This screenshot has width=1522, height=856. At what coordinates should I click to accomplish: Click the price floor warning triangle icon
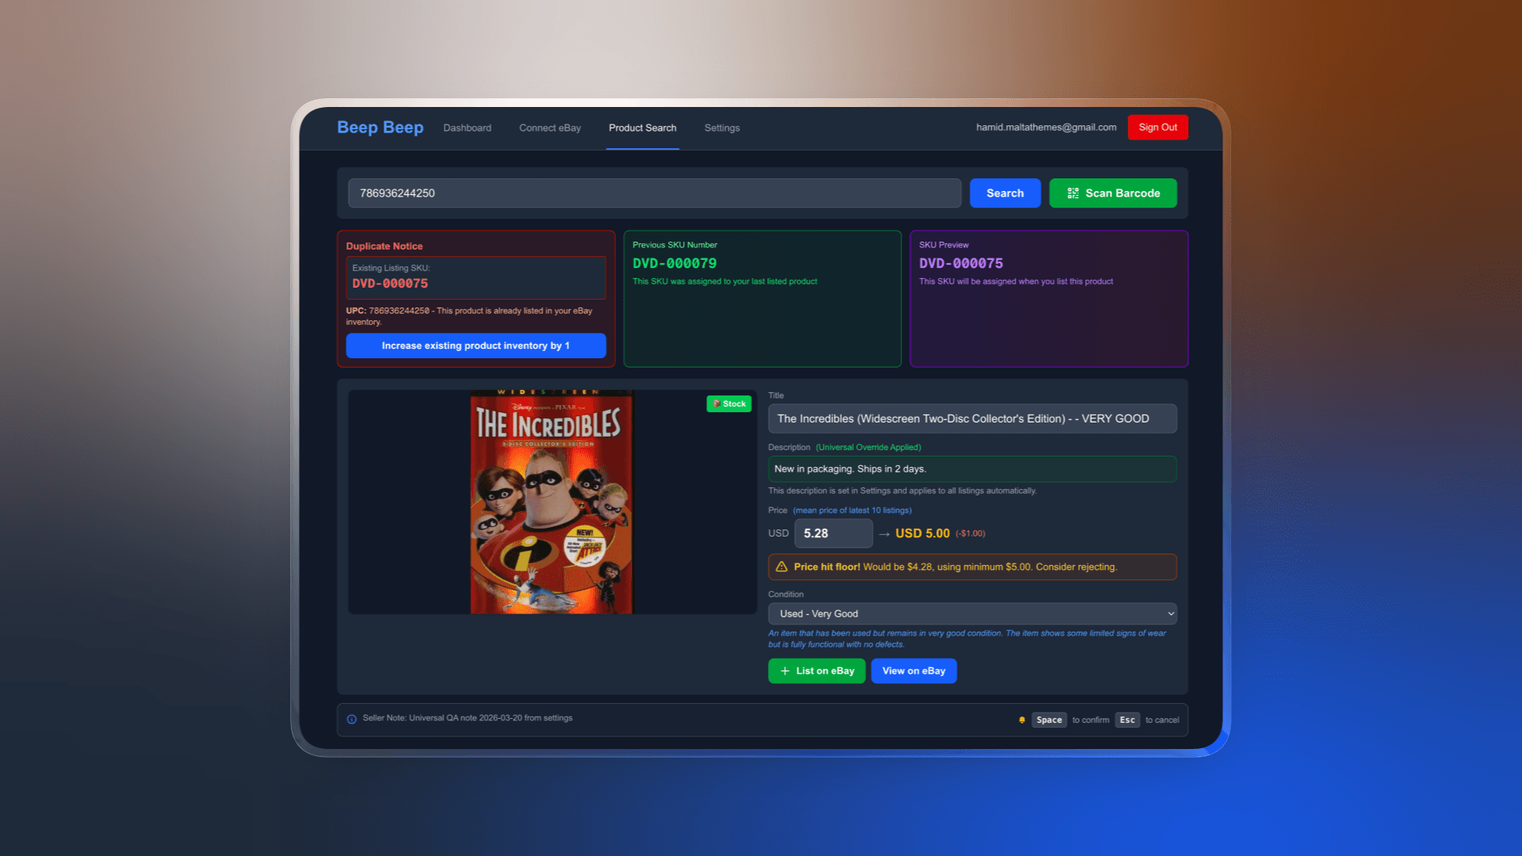pyautogui.click(x=781, y=567)
